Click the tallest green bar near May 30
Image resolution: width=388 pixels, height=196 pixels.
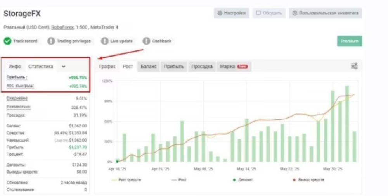(x=347, y=123)
